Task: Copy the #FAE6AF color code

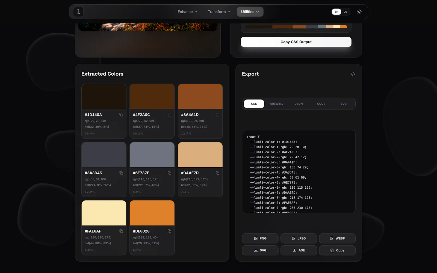Action: point(121,231)
